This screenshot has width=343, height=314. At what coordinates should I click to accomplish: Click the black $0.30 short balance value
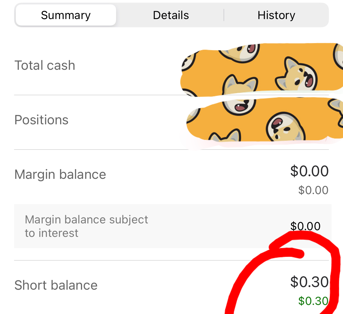click(x=309, y=282)
